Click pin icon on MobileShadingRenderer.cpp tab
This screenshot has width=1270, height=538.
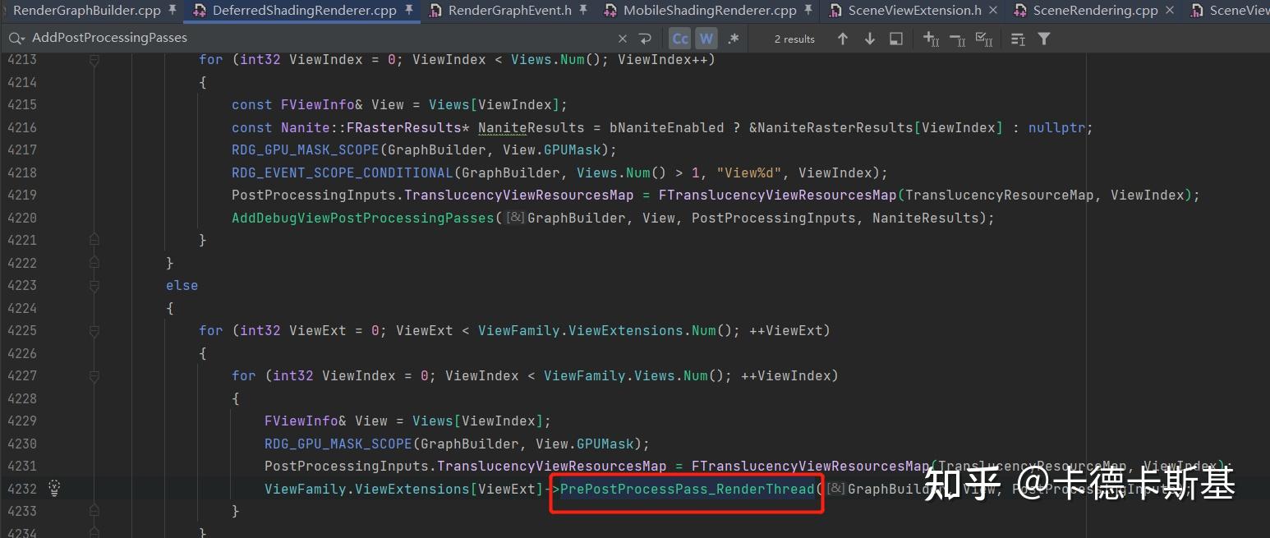[808, 10]
